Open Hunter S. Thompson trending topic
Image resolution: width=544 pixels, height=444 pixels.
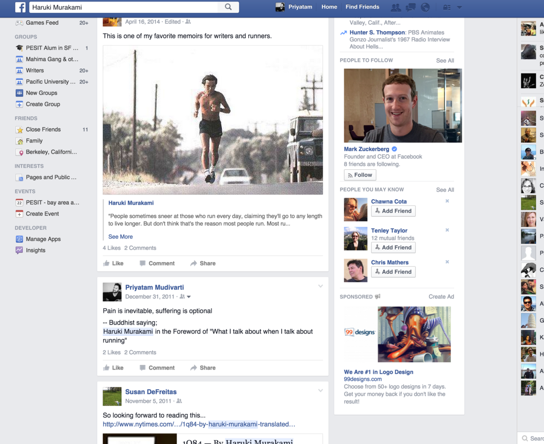pos(377,32)
